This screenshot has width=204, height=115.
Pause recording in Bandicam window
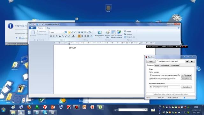[187, 61]
